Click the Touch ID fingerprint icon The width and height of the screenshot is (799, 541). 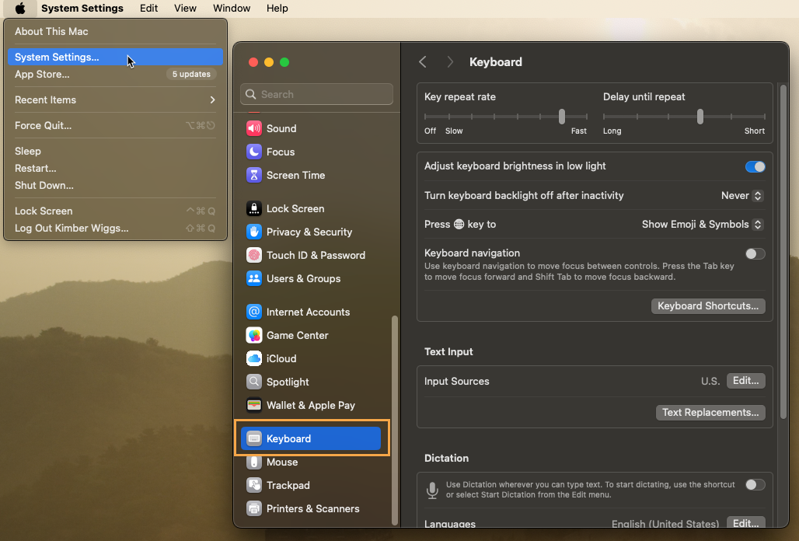pyautogui.click(x=253, y=255)
